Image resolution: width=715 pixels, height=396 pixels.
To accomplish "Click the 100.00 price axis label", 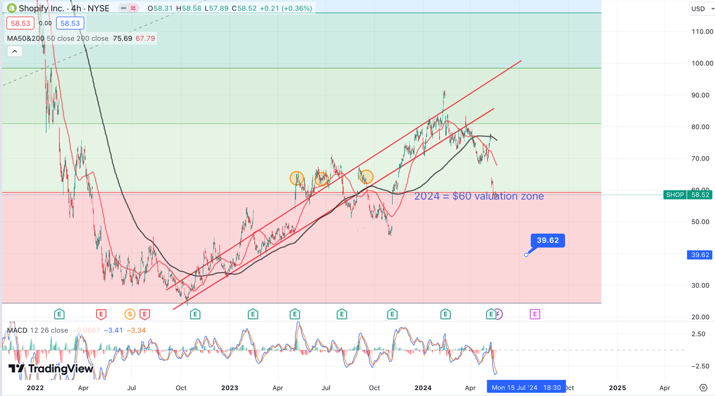I will [702, 63].
